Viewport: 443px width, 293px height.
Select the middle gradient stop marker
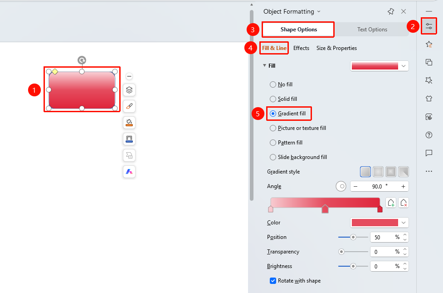(x=325, y=209)
